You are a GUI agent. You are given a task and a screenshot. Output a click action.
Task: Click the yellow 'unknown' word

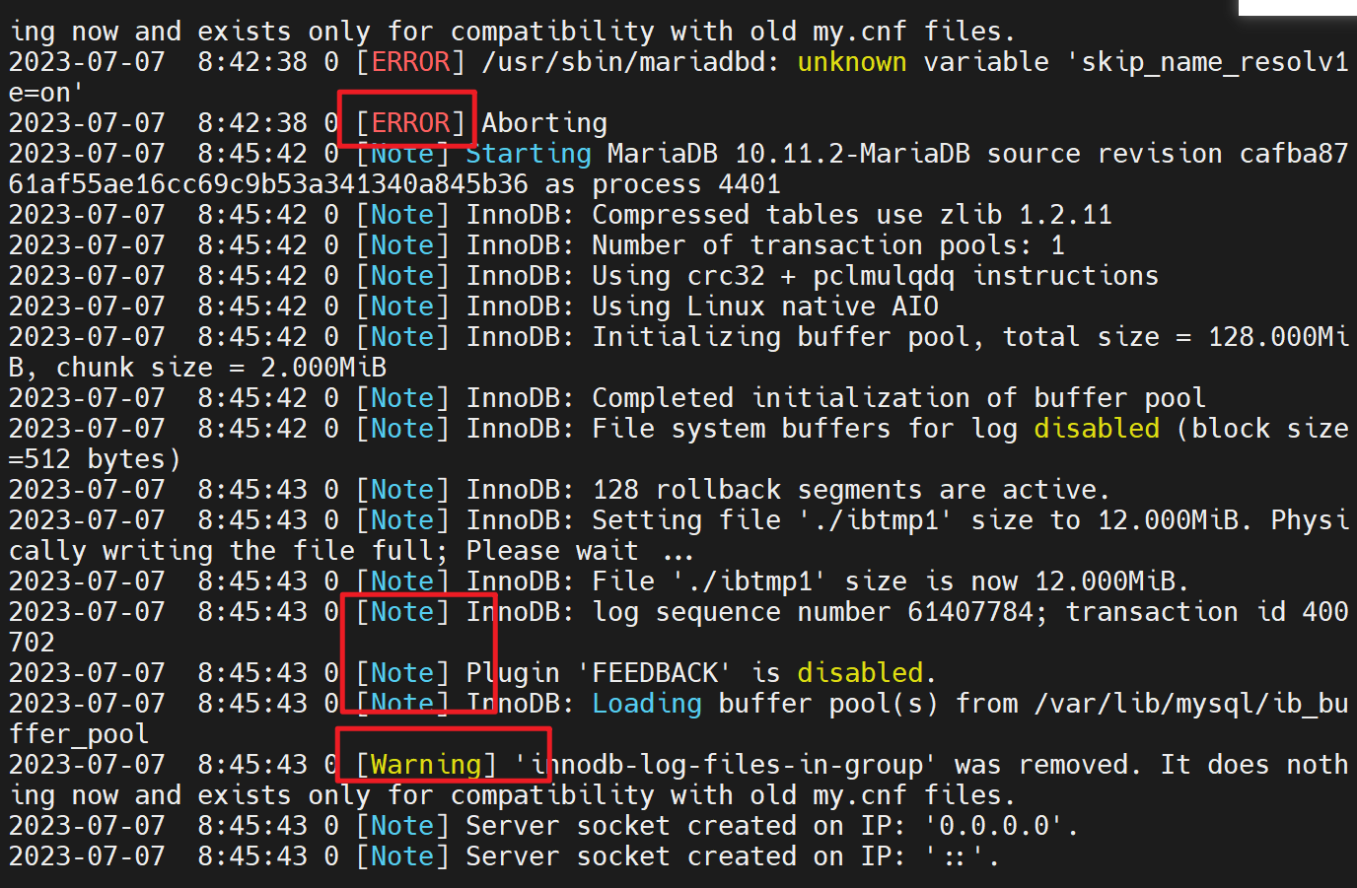point(851,62)
